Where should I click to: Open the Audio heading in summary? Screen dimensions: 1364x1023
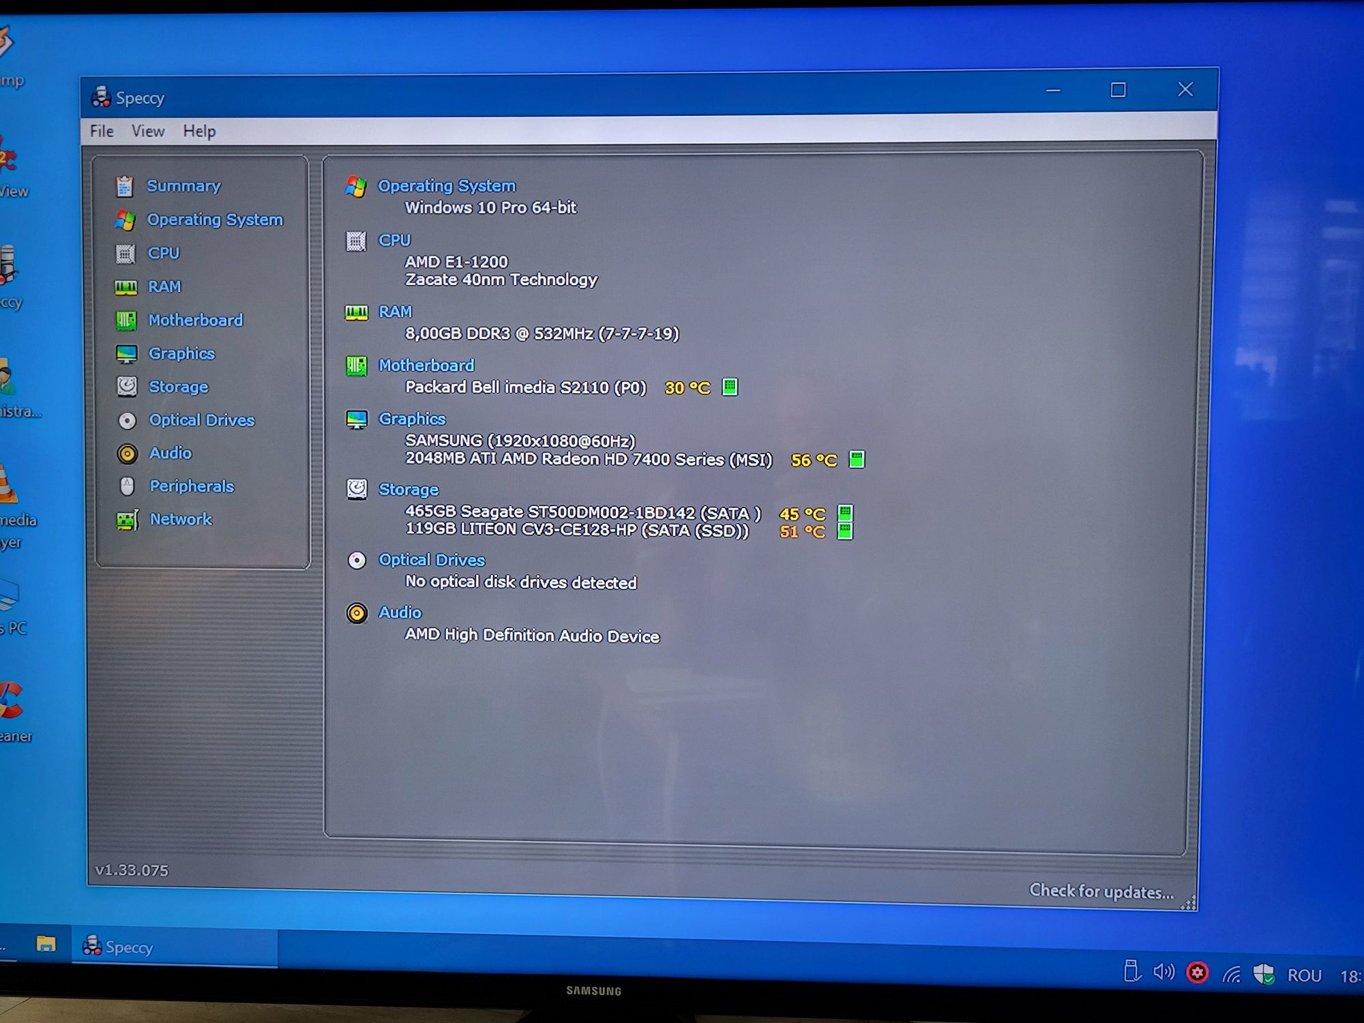tap(400, 612)
